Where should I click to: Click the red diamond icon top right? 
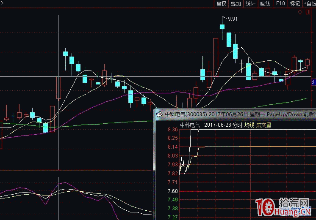300,12
